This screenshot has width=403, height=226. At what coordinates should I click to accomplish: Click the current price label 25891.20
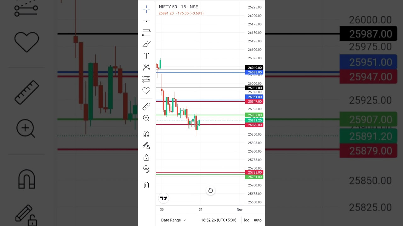255,120
